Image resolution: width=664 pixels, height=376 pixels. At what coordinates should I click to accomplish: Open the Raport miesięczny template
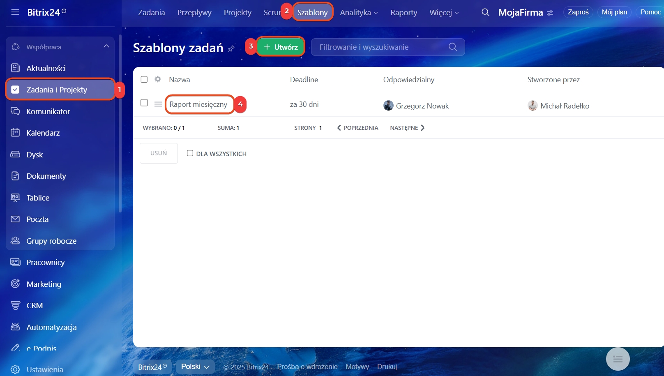pos(198,104)
